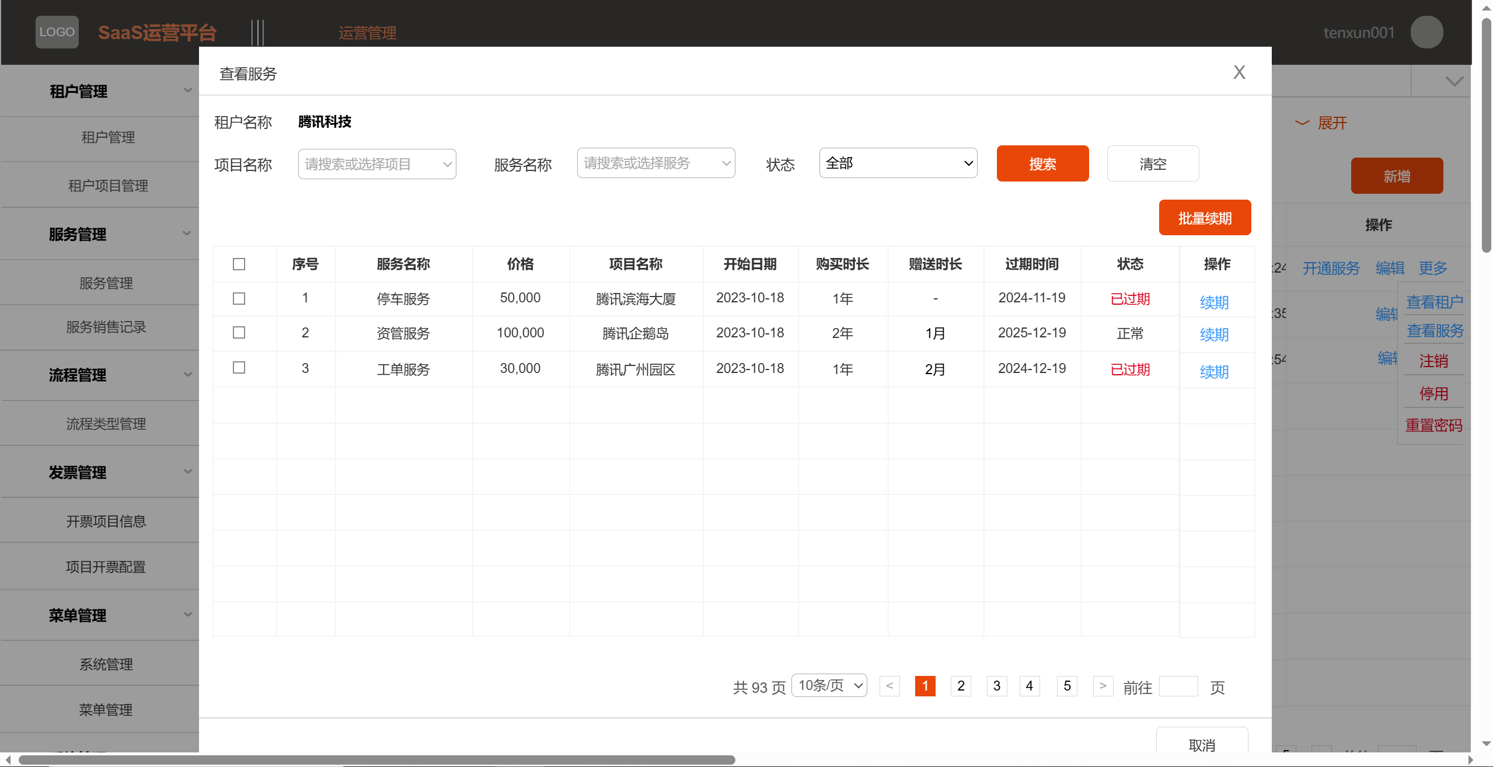The image size is (1493, 767).
Task: Click the user avatar circle
Action: [x=1426, y=32]
